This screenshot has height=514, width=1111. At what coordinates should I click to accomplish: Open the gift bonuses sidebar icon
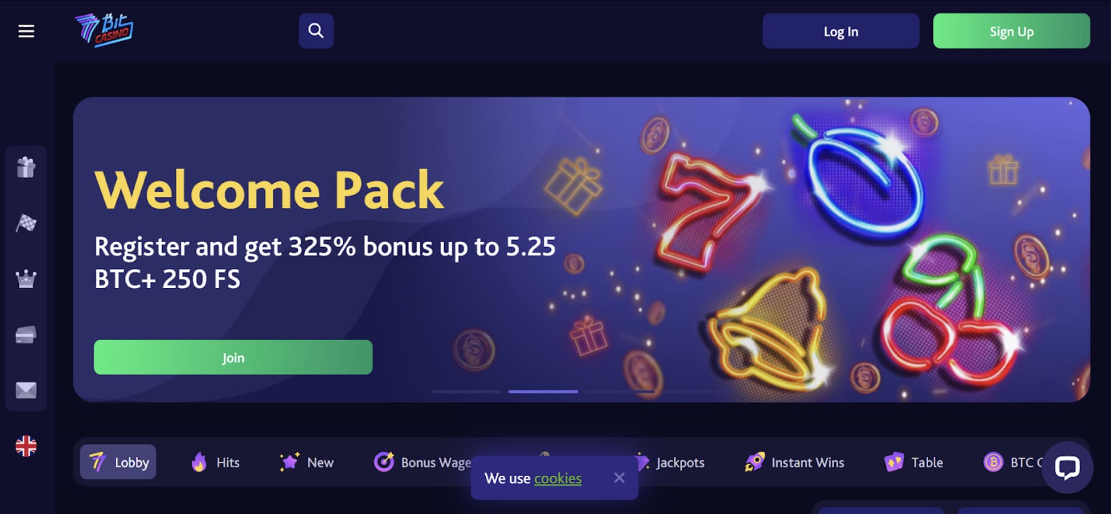pyautogui.click(x=26, y=167)
